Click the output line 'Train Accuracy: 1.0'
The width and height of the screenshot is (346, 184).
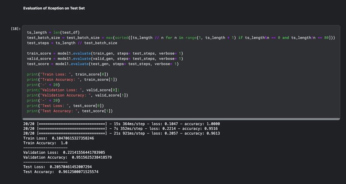[x=45, y=143]
